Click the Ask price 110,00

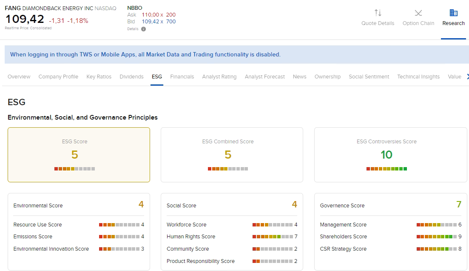(x=150, y=15)
